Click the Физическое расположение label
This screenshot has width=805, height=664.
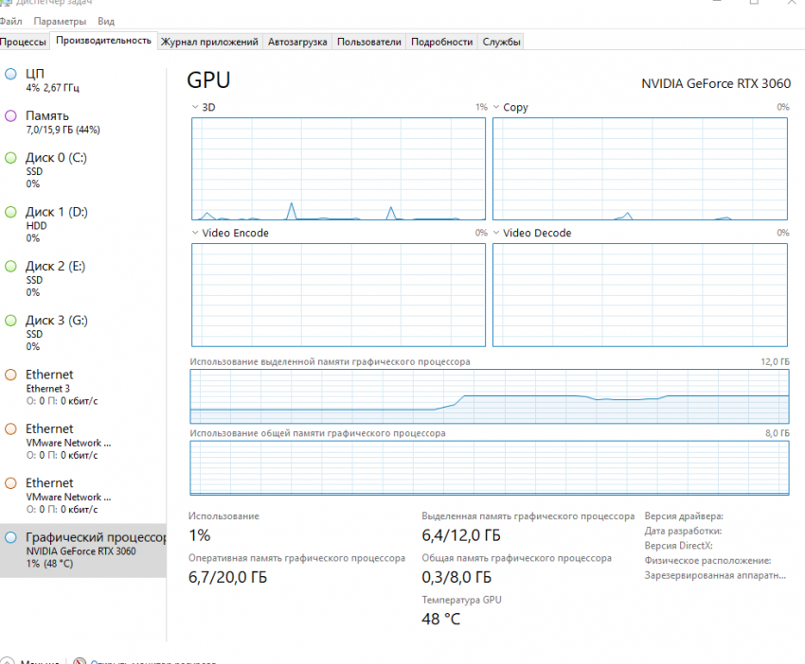pyautogui.click(x=708, y=560)
